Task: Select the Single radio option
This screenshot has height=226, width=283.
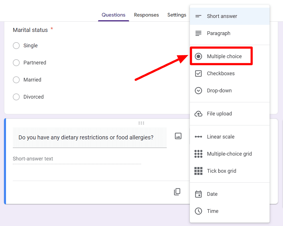Action: [x=16, y=46]
